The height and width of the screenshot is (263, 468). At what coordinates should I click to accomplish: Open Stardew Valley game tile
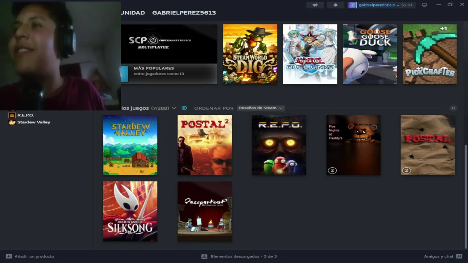tap(130, 145)
